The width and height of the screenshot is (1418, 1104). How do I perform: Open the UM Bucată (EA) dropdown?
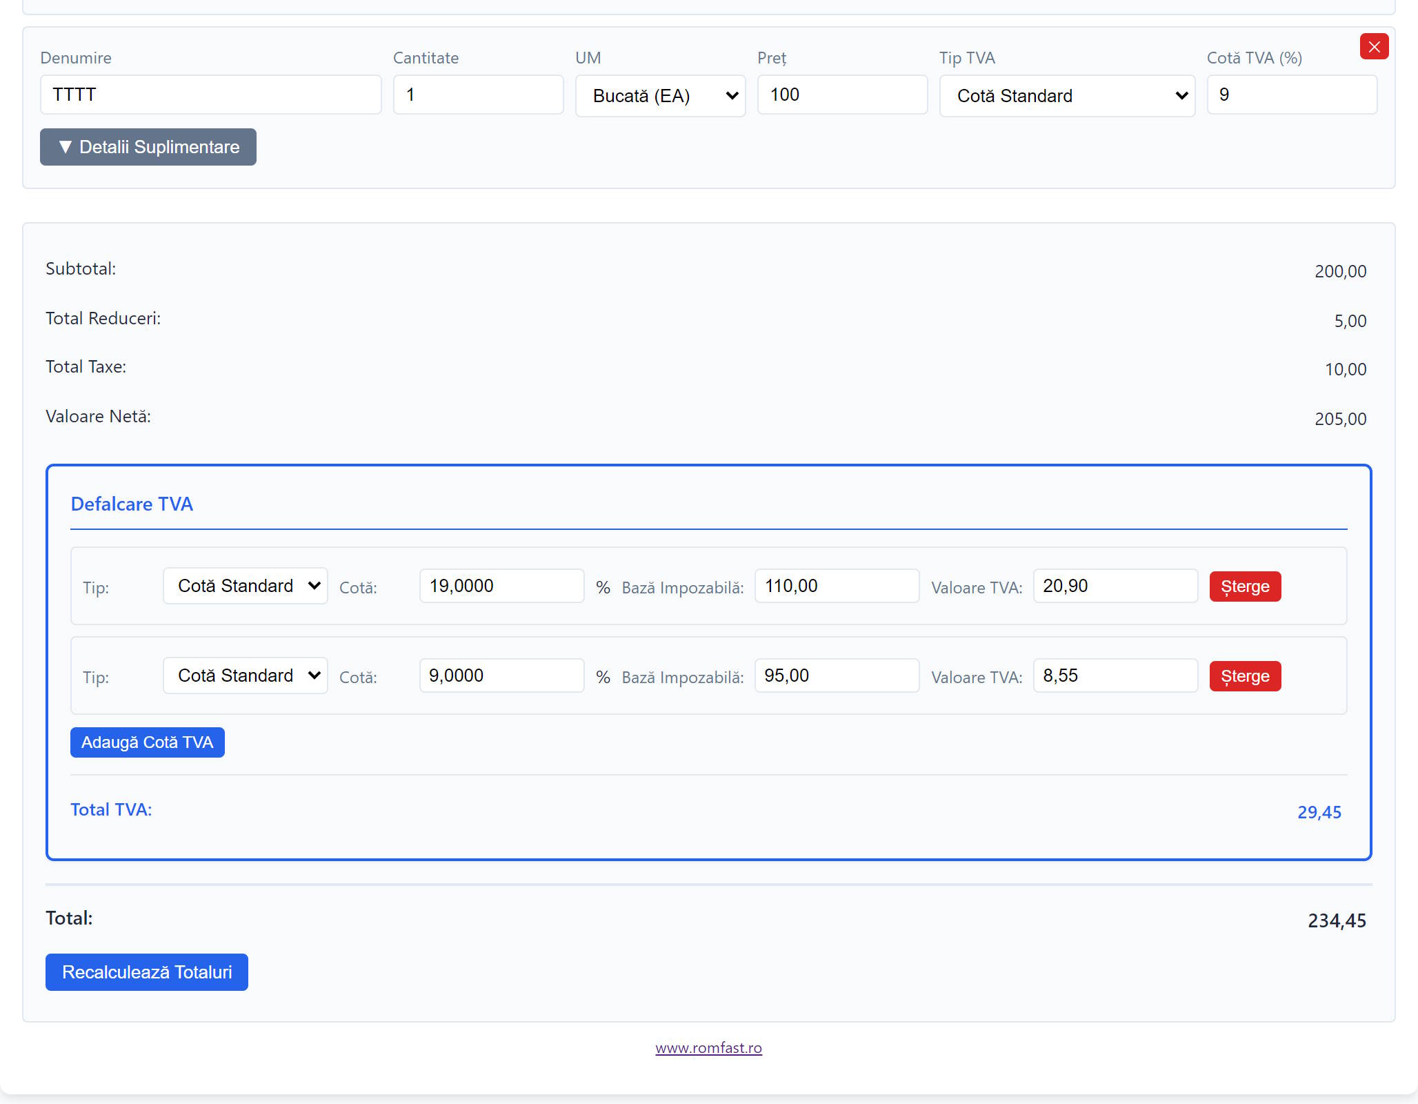click(x=660, y=96)
